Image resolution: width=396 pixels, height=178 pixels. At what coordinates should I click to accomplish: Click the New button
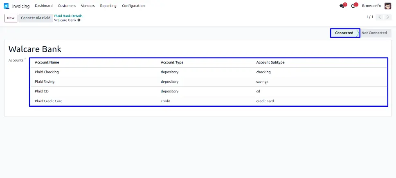click(x=11, y=18)
